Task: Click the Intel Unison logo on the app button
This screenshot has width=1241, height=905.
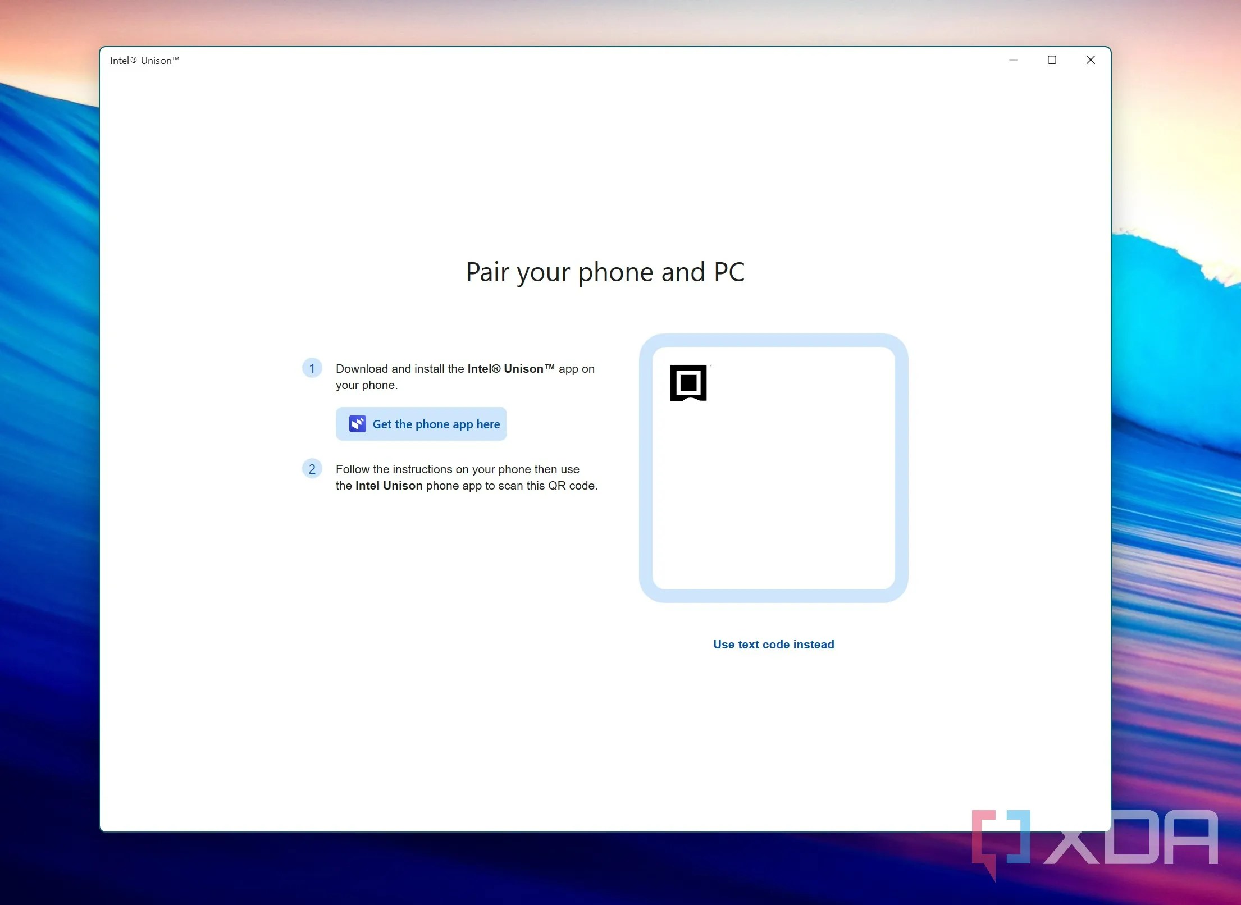Action: click(357, 424)
